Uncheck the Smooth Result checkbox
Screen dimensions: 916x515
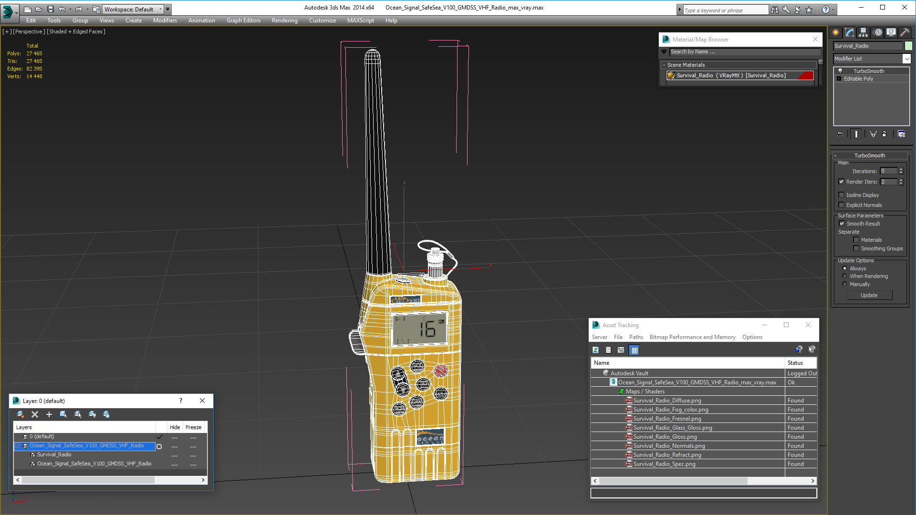pyautogui.click(x=842, y=224)
